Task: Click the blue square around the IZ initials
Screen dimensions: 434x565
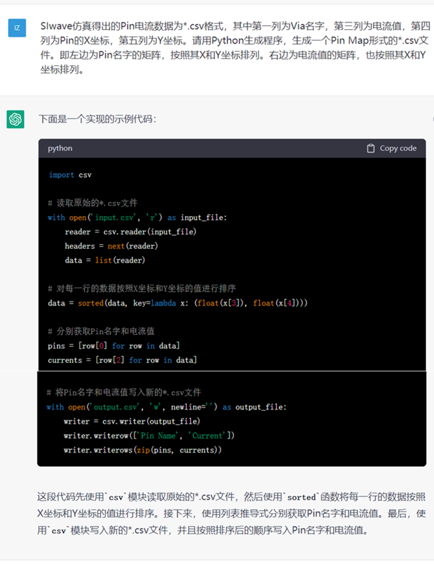Action: pyautogui.click(x=16, y=28)
